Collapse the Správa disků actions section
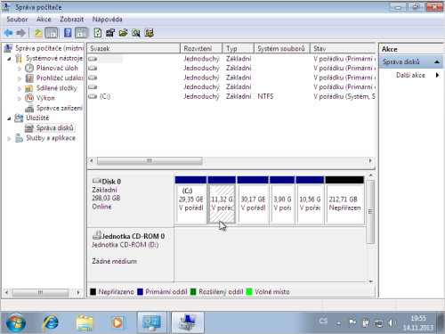The image size is (445, 334). click(437, 62)
